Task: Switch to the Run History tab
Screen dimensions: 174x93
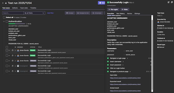Action: pos(121,14)
